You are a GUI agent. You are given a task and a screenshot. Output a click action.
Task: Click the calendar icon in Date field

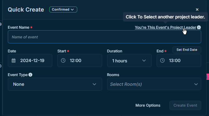click(13, 60)
